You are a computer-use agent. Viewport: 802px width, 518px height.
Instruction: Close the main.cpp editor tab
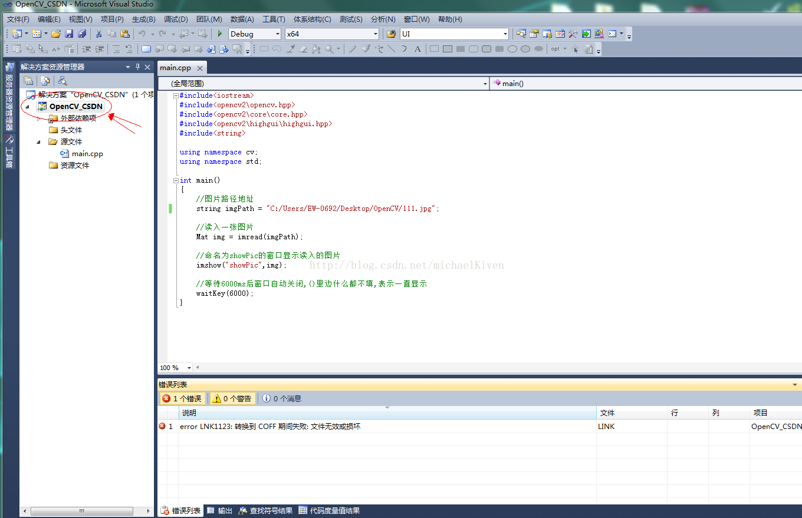coord(200,68)
